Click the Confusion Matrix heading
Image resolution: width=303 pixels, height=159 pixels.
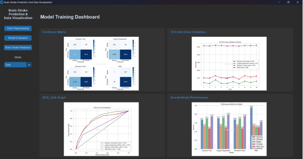coord(54,32)
